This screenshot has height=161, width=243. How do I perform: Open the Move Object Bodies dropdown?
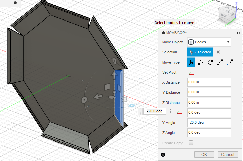pos(209,42)
